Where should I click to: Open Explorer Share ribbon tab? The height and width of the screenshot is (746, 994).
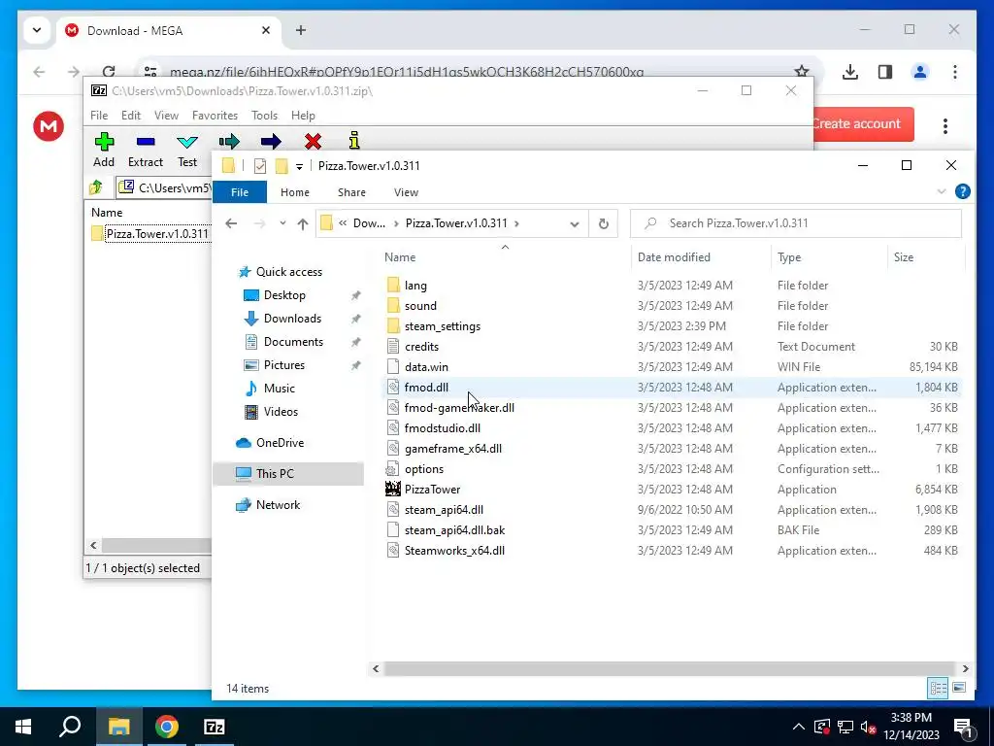click(351, 192)
